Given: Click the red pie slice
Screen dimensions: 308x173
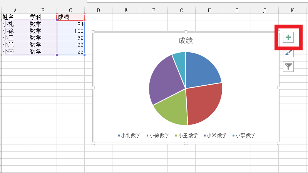Looking at the screenshot, I should pyautogui.click(x=204, y=103).
